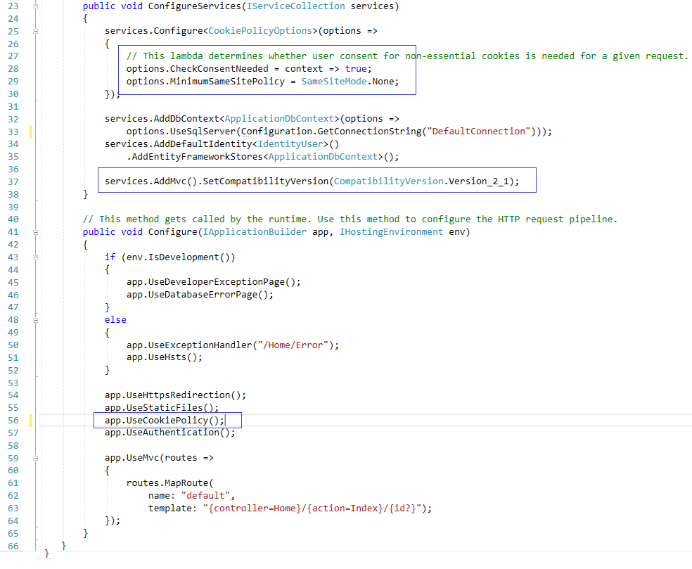Click options.MinimumSameSitePolicy property

205,81
